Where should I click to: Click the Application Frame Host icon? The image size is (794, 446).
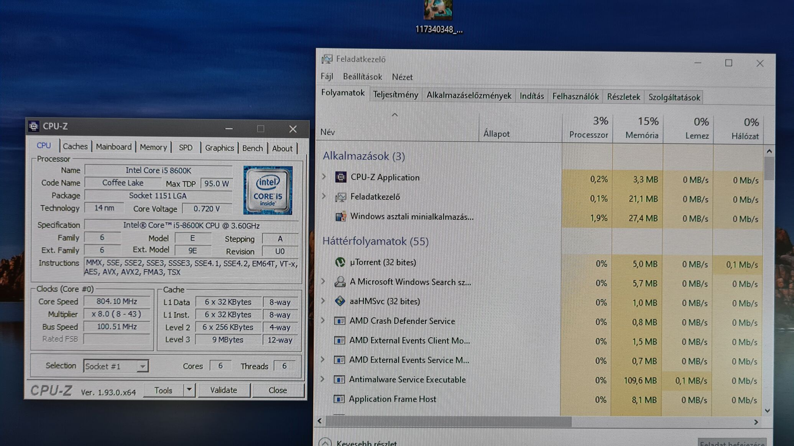[x=339, y=399]
